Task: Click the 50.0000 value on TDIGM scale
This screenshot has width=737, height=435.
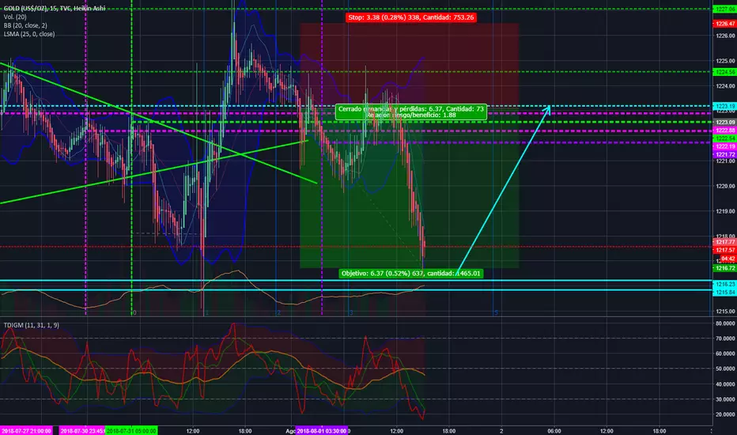Action: [x=725, y=369]
